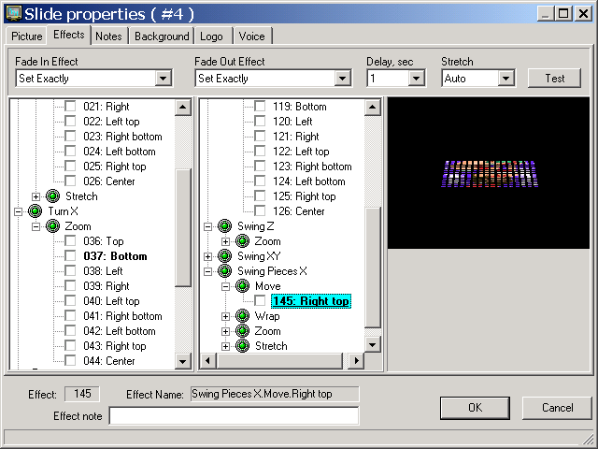Collapse the Swing Pieces X node
Image resolution: width=598 pixels, height=449 pixels.
pyautogui.click(x=207, y=271)
